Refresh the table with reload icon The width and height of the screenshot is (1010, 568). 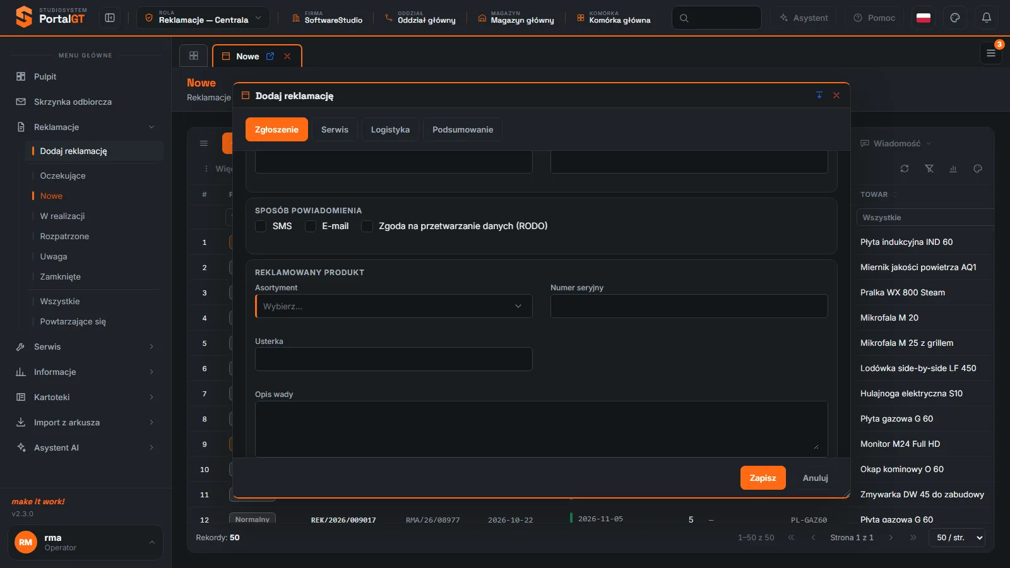pyautogui.click(x=905, y=169)
